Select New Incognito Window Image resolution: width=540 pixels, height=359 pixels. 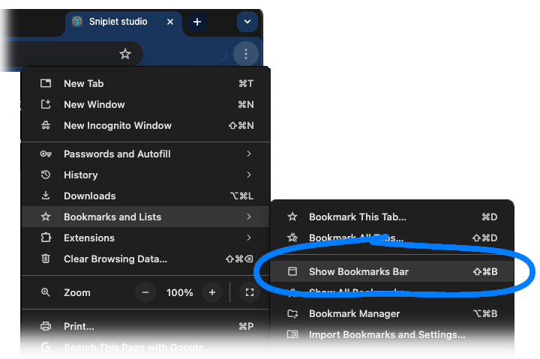(118, 125)
